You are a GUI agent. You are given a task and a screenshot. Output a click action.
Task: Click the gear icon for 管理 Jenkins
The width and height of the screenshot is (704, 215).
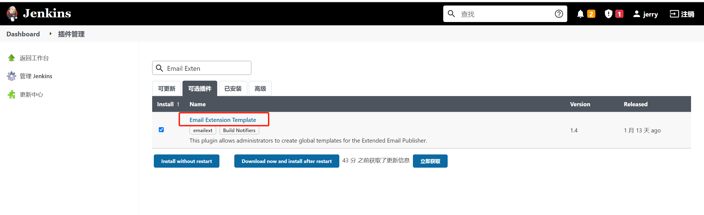12,76
